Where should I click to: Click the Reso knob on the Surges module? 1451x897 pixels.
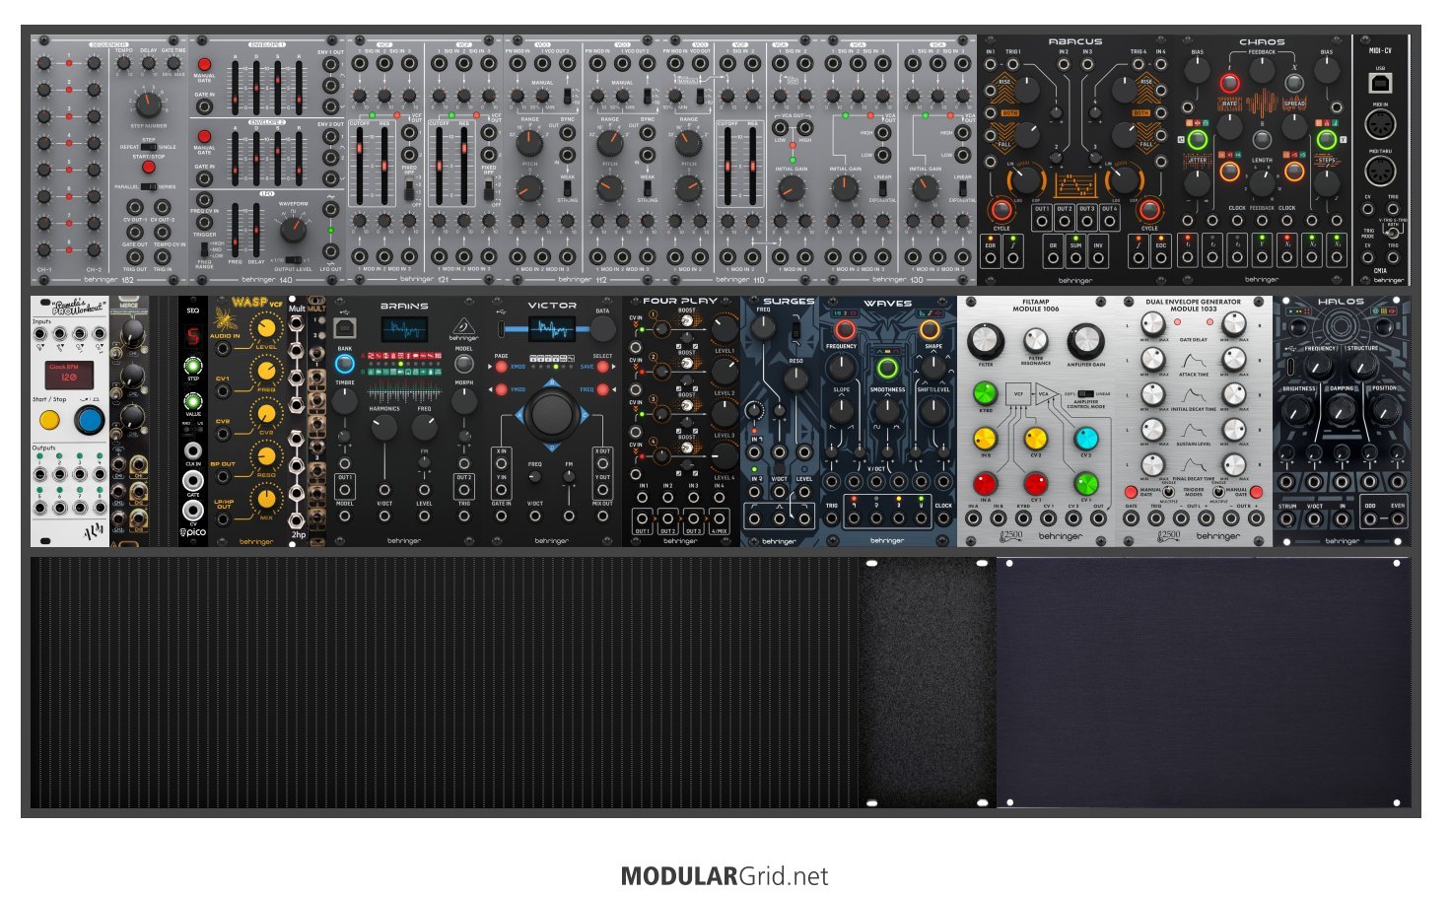796,378
